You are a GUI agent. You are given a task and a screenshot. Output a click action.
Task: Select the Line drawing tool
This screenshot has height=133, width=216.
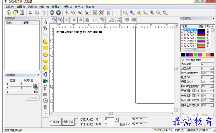(x=45, y=35)
